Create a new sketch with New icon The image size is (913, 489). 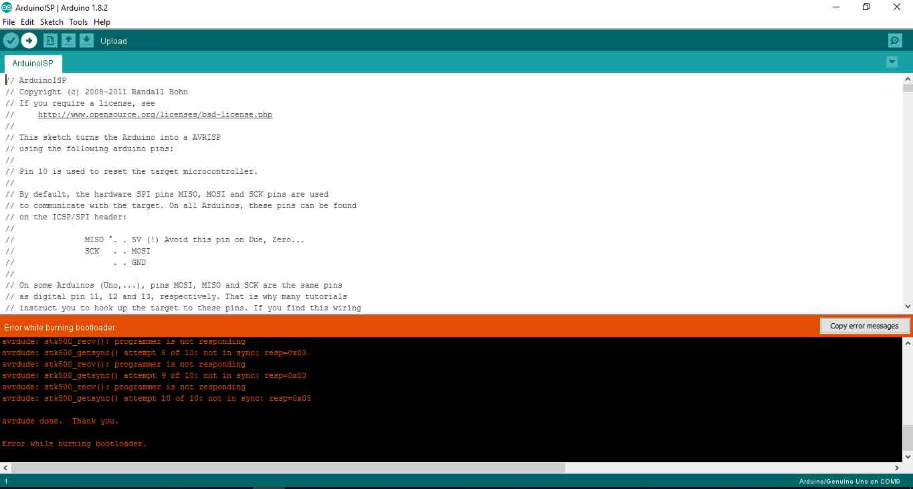(x=50, y=41)
